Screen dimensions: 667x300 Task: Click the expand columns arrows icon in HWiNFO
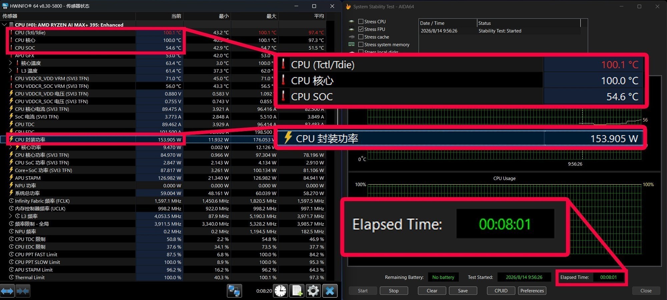(x=7, y=291)
